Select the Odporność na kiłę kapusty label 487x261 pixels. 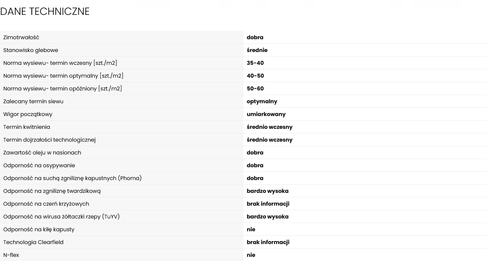pos(39,230)
